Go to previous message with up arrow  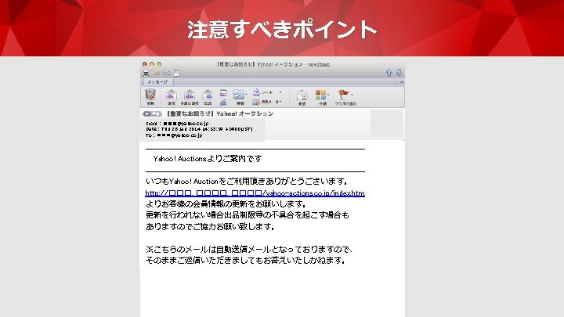[389, 73]
